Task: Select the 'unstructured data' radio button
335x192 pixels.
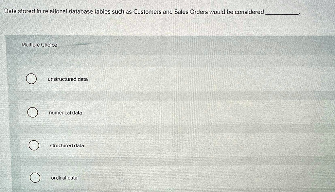Action: pyautogui.click(x=31, y=79)
